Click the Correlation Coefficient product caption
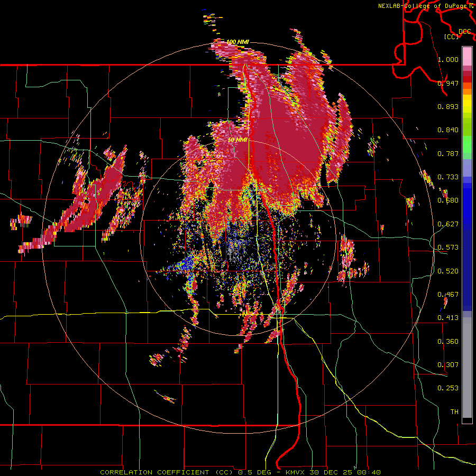Image resolution: width=476 pixels, height=476 pixels. point(240,472)
